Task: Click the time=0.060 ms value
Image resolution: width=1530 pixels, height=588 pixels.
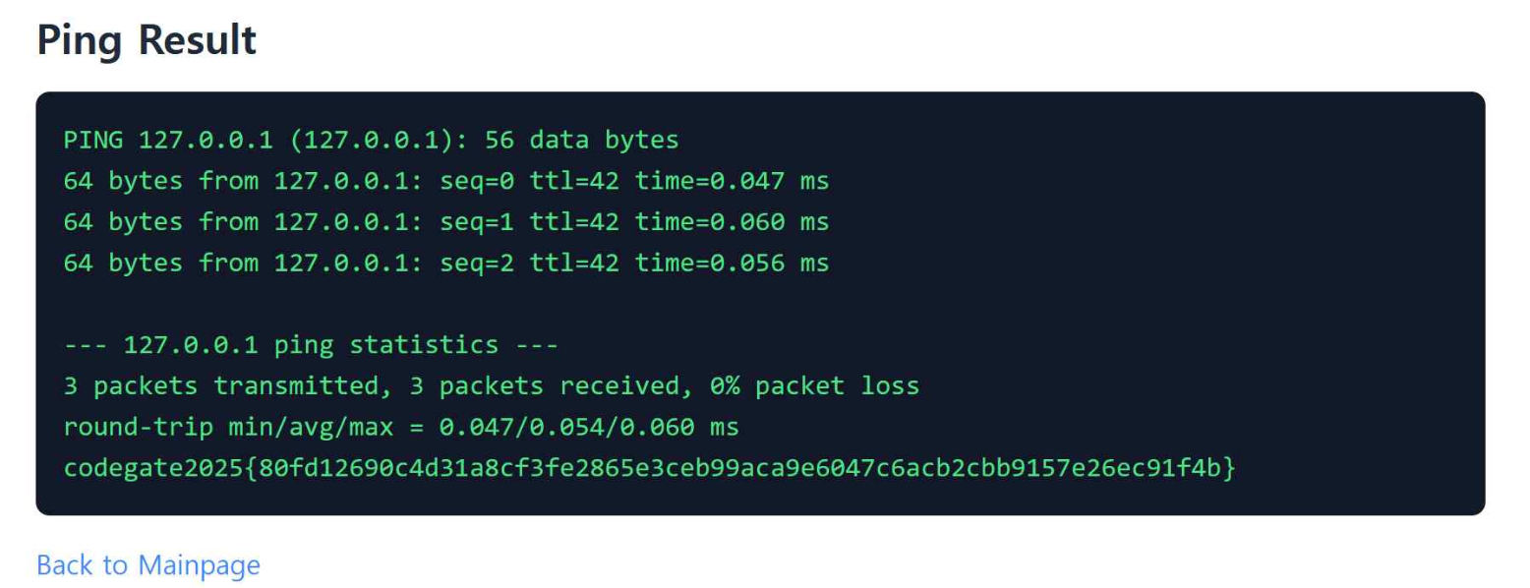Action: point(732,222)
